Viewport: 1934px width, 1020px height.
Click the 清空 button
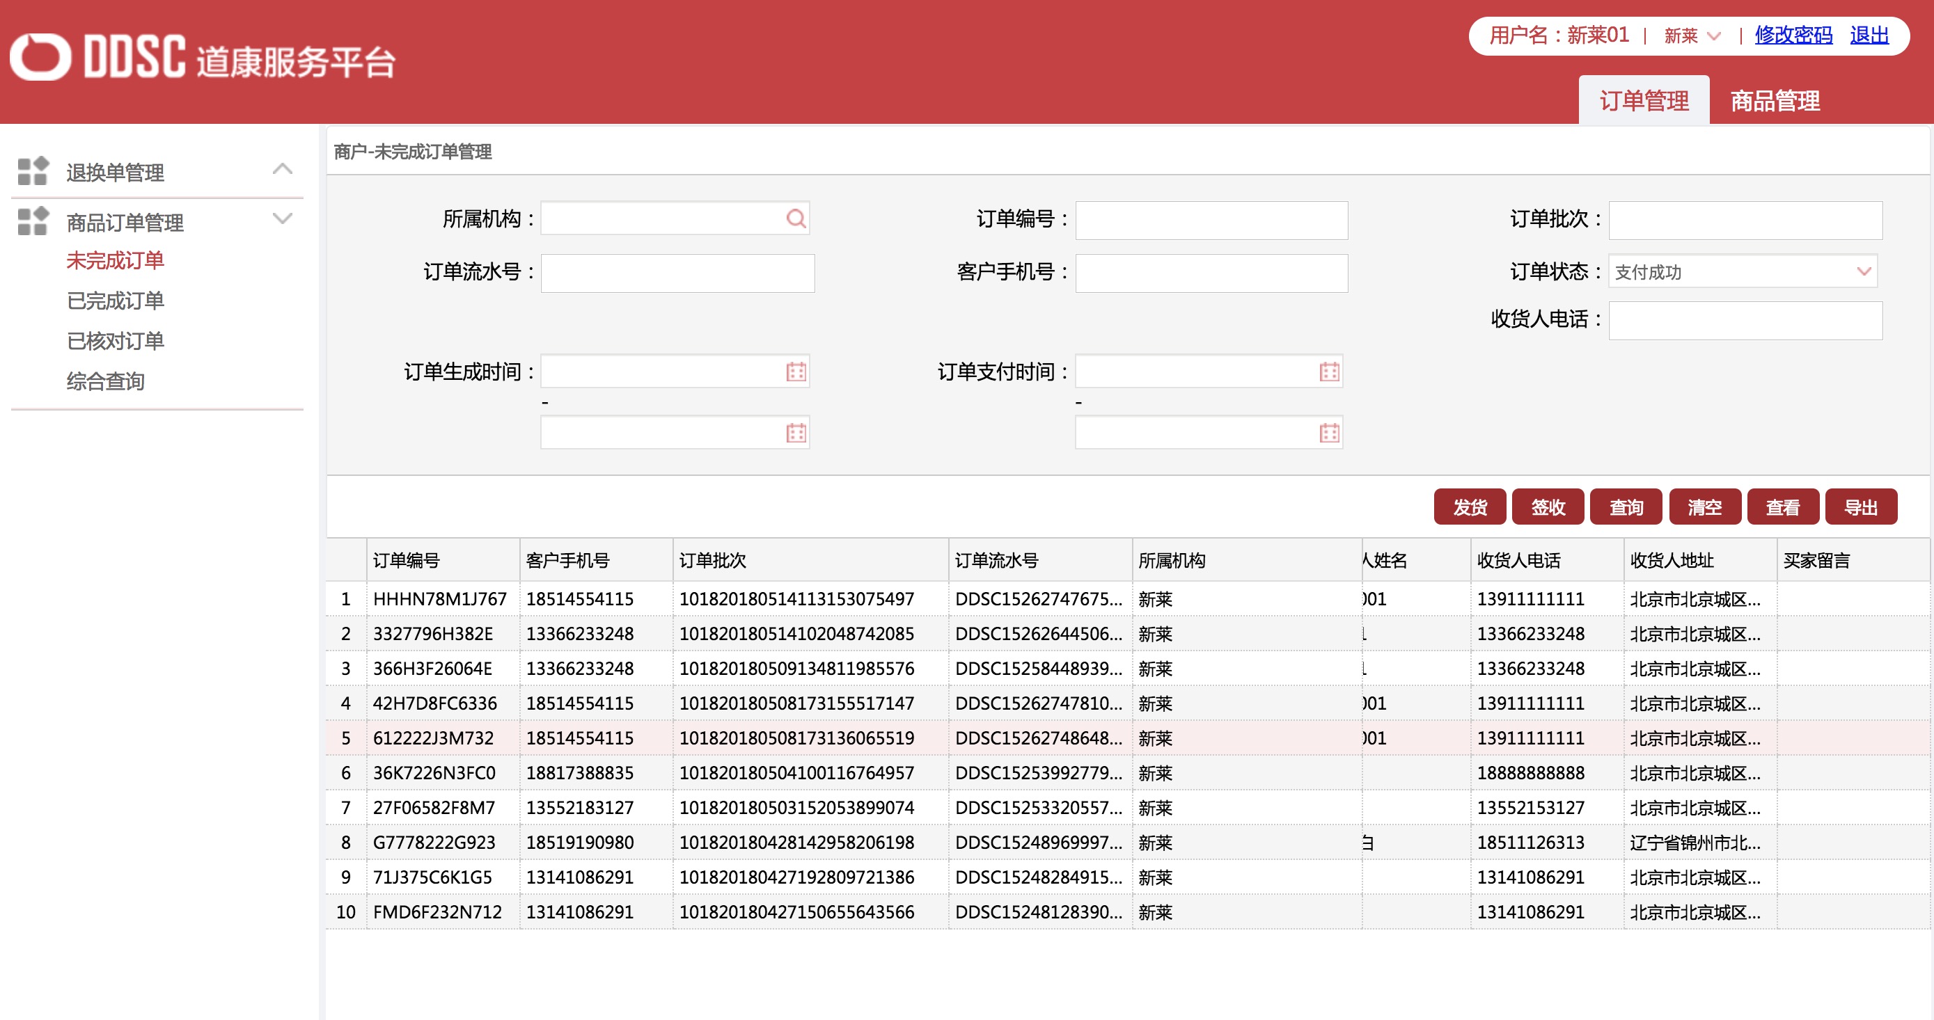pyautogui.click(x=1704, y=507)
